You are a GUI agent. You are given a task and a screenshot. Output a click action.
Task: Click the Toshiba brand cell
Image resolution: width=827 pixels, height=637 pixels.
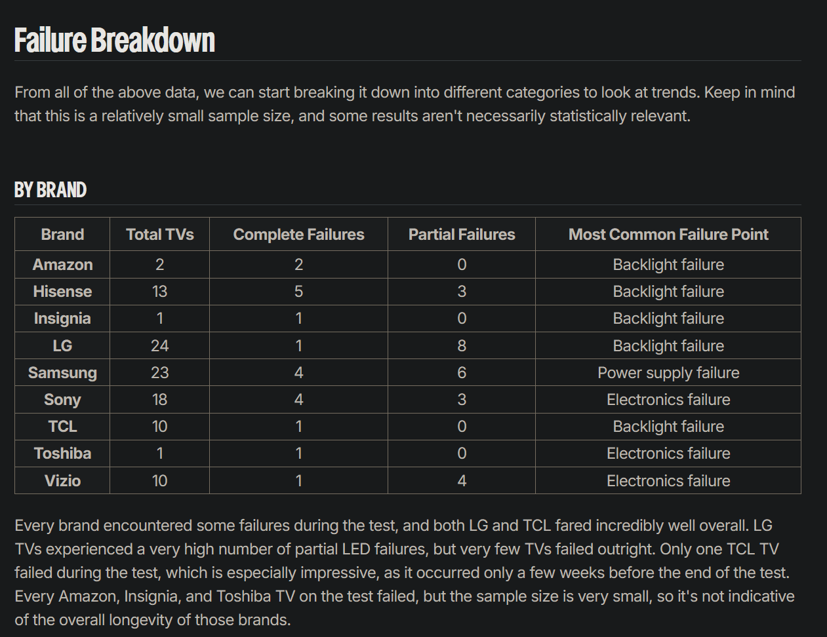click(x=62, y=454)
